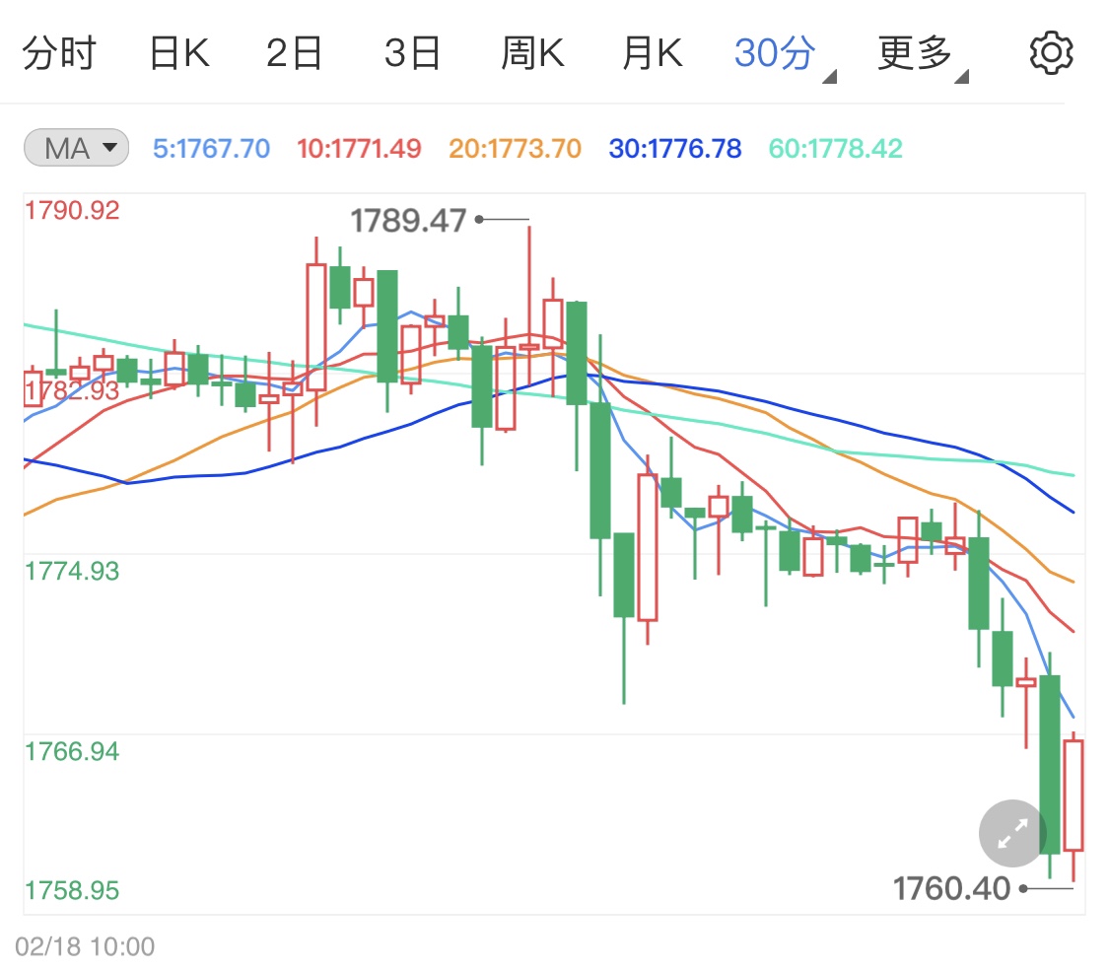1109x970 pixels.
Task: Click the axis value 1774.93
Action: tap(72, 571)
